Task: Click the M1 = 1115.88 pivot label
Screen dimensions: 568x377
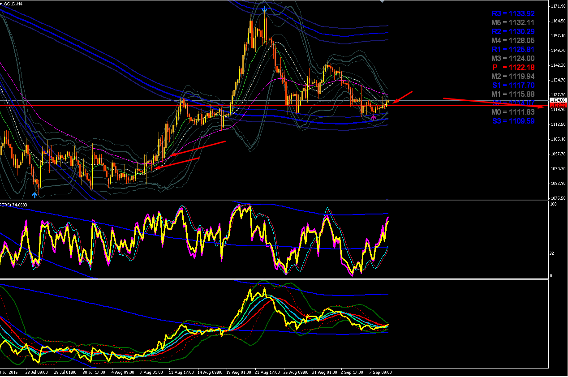Action: pos(513,94)
